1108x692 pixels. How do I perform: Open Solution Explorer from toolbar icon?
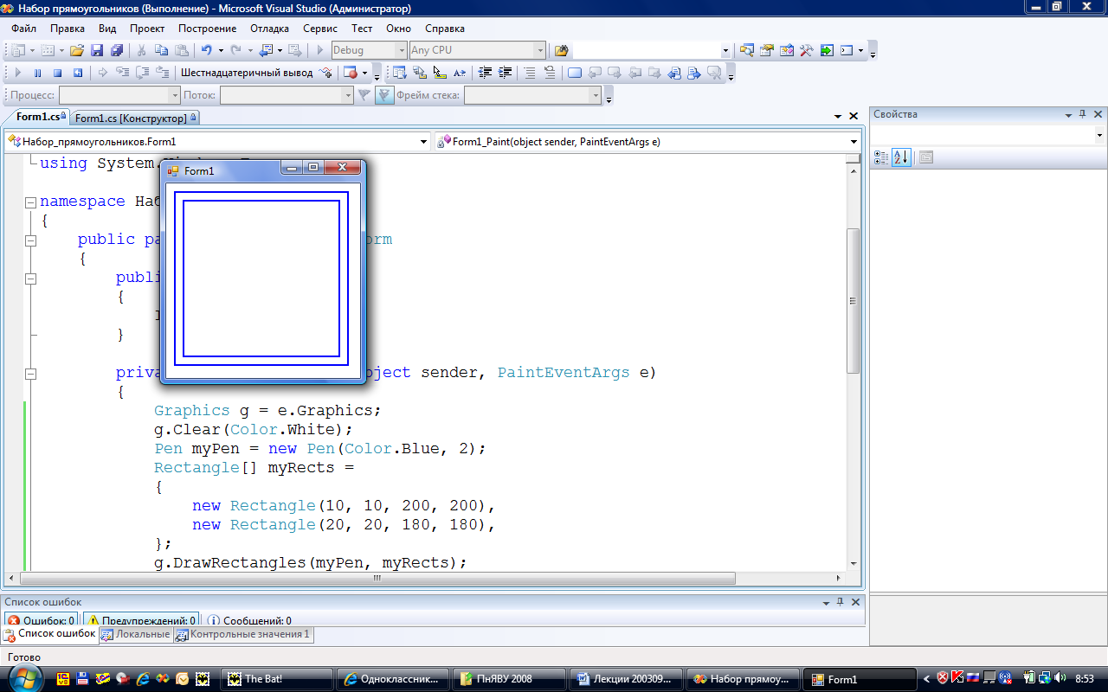pyautogui.click(x=746, y=50)
